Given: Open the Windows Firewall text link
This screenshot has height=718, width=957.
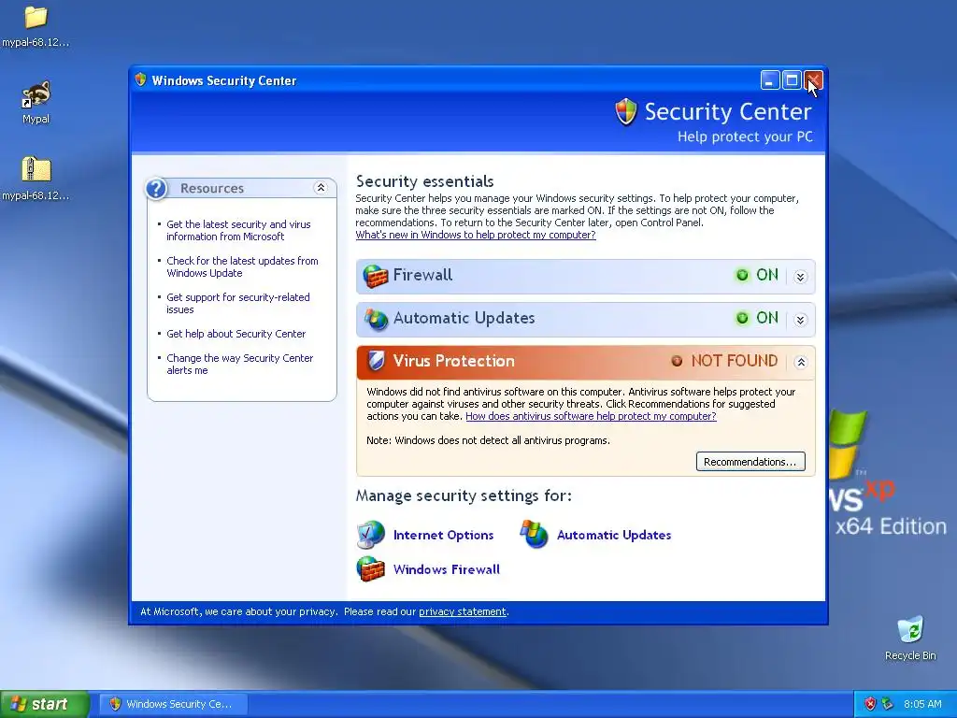Looking at the screenshot, I should click(x=447, y=569).
